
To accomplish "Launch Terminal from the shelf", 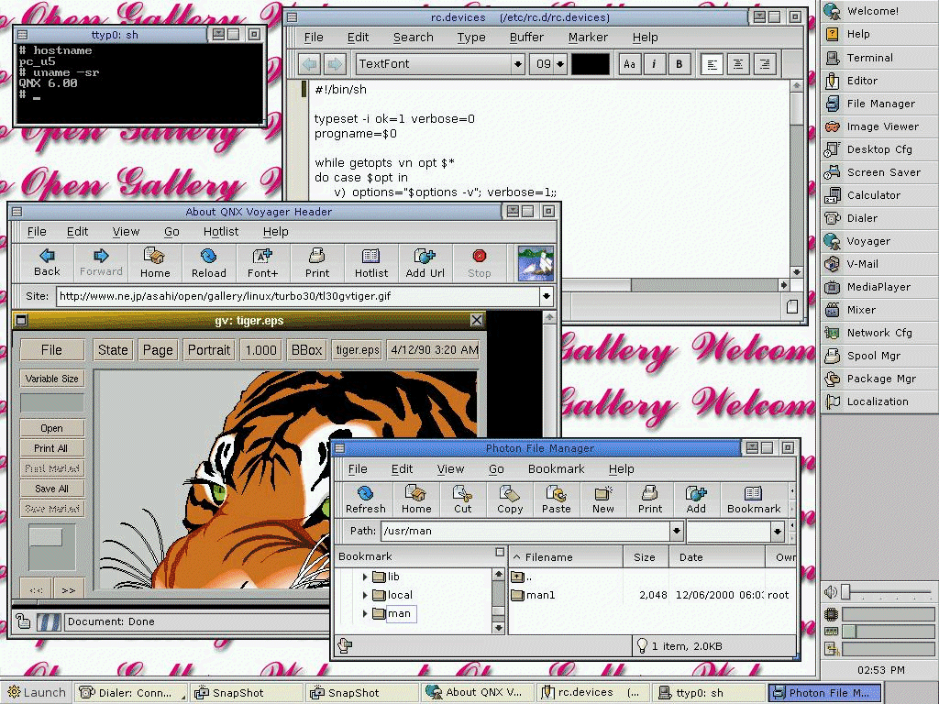I will (x=879, y=58).
